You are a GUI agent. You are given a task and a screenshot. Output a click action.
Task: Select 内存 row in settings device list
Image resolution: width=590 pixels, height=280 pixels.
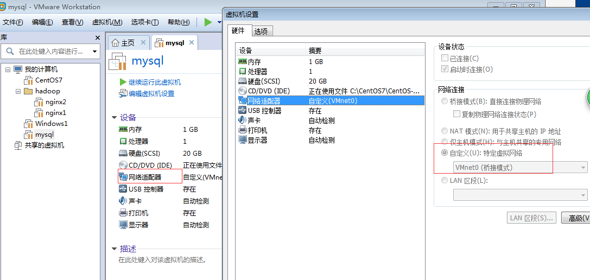click(x=331, y=62)
